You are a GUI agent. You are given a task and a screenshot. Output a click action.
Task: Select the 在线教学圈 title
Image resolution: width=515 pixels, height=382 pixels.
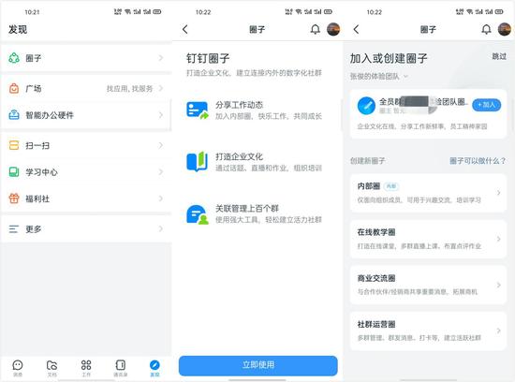pyautogui.click(x=376, y=232)
